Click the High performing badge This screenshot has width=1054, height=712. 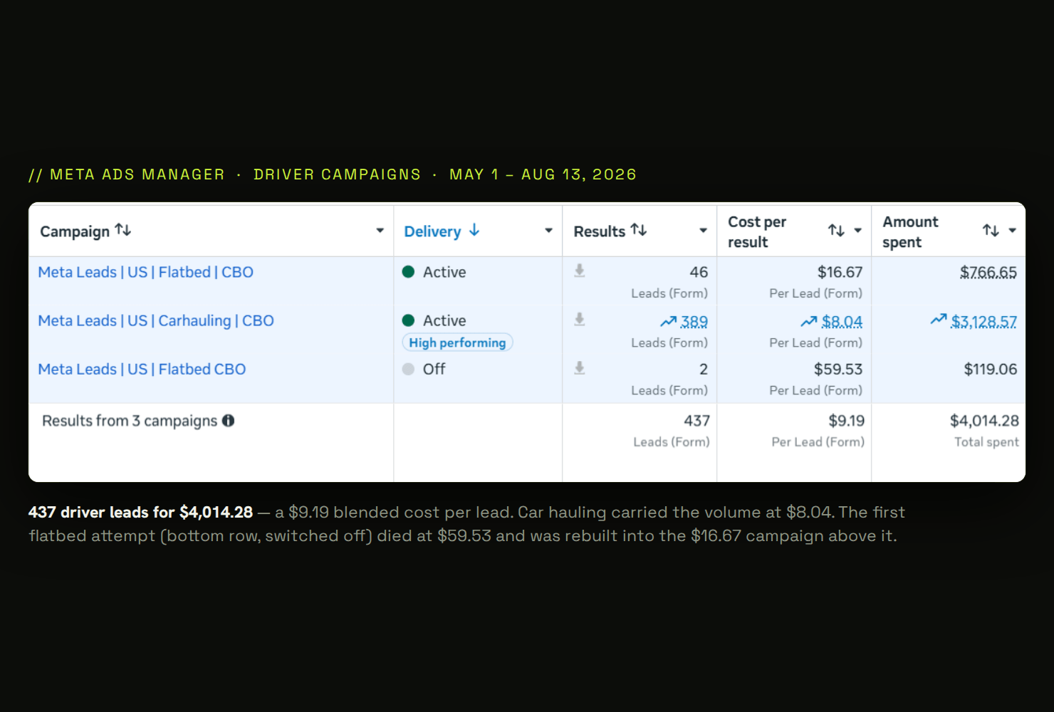(457, 342)
